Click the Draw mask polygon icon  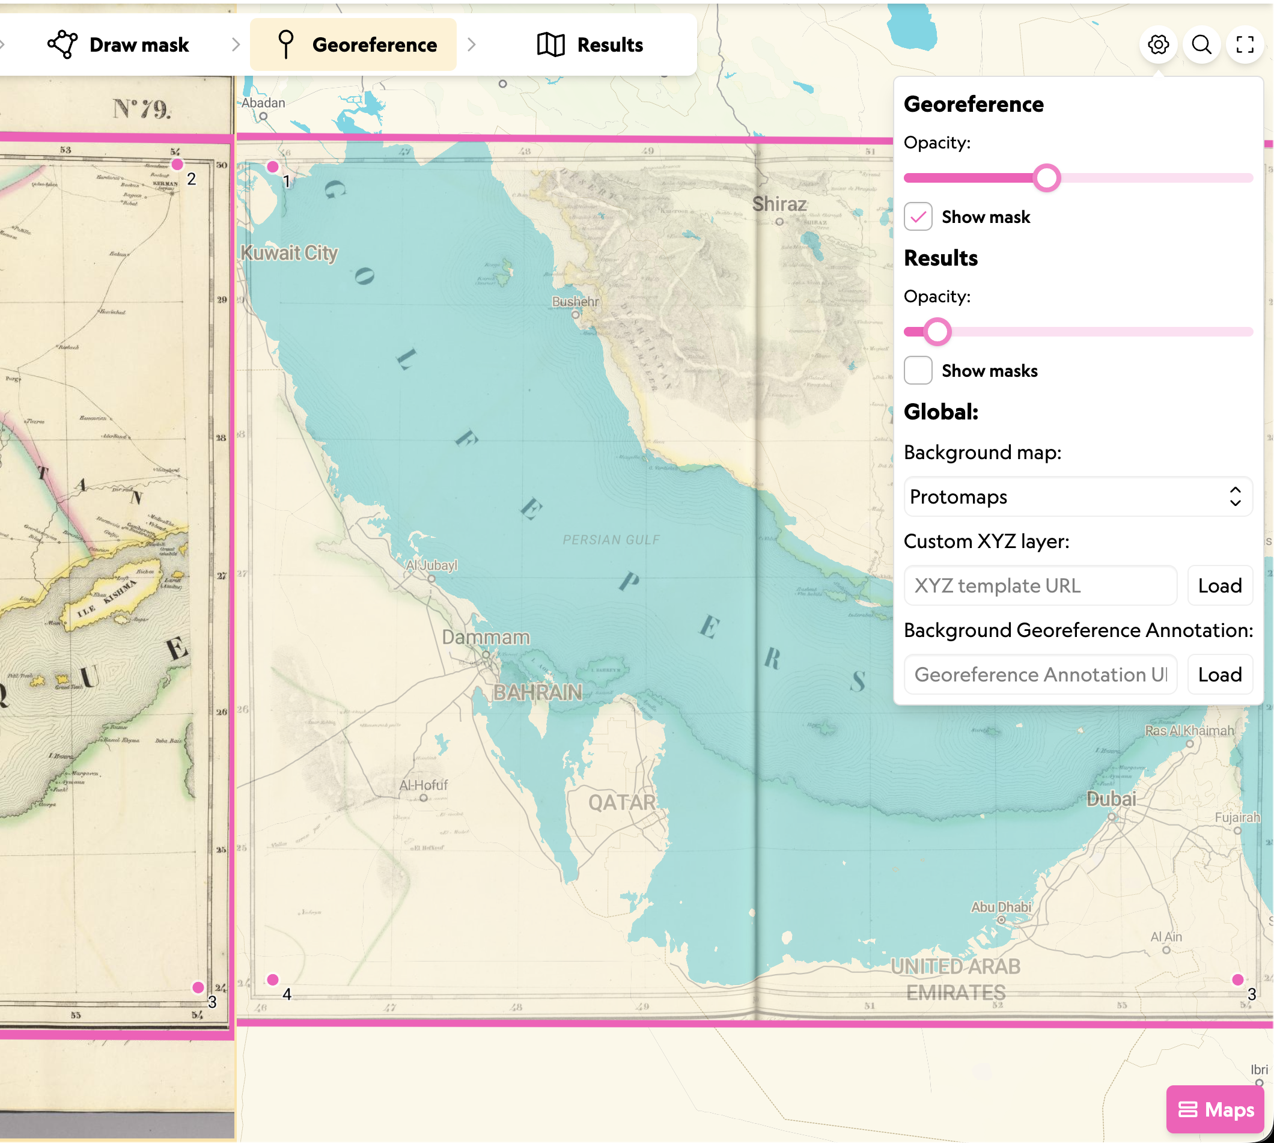pyautogui.click(x=62, y=44)
